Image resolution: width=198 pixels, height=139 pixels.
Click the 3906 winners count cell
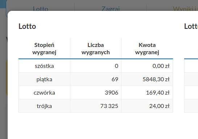click(x=111, y=93)
